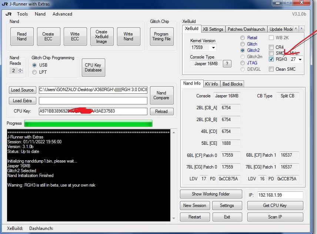317x234 pixels.
Task: Select the Retail radio option
Action: (249, 38)
